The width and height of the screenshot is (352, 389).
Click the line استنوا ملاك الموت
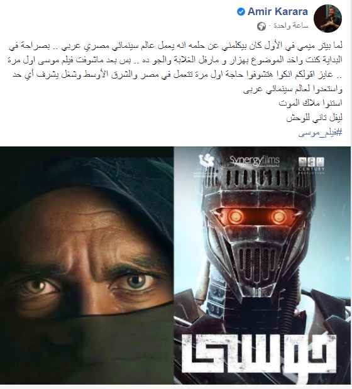tap(311, 102)
